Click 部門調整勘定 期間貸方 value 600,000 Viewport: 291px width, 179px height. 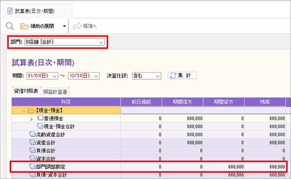[236, 167]
